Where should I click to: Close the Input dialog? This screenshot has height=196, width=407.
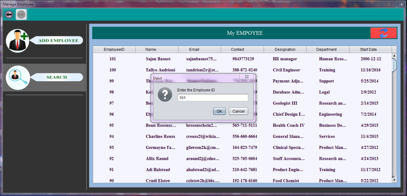click(247, 77)
